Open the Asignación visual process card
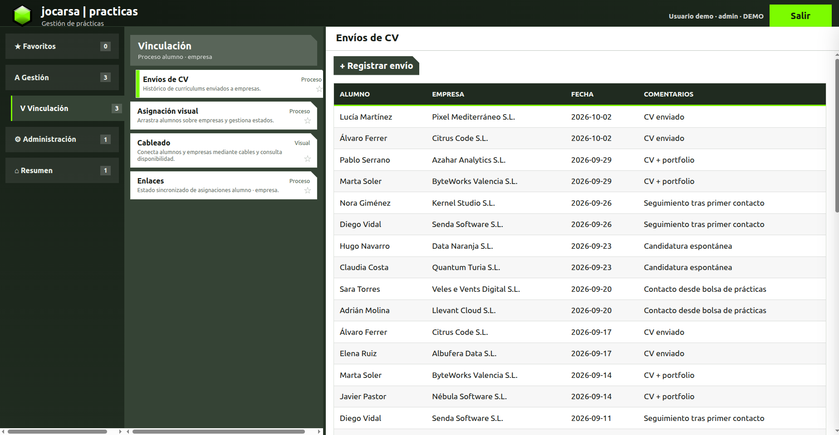This screenshot has height=435, width=839. pyautogui.click(x=224, y=116)
